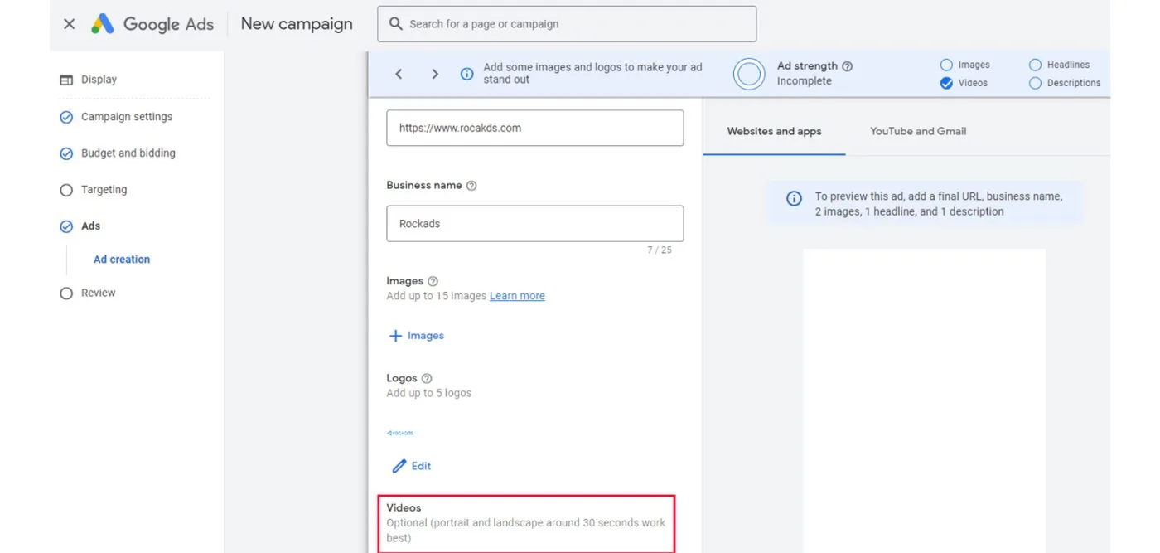Select the uploaded Rocads logo thumbnail
This screenshot has height=553, width=1160.
(x=400, y=433)
